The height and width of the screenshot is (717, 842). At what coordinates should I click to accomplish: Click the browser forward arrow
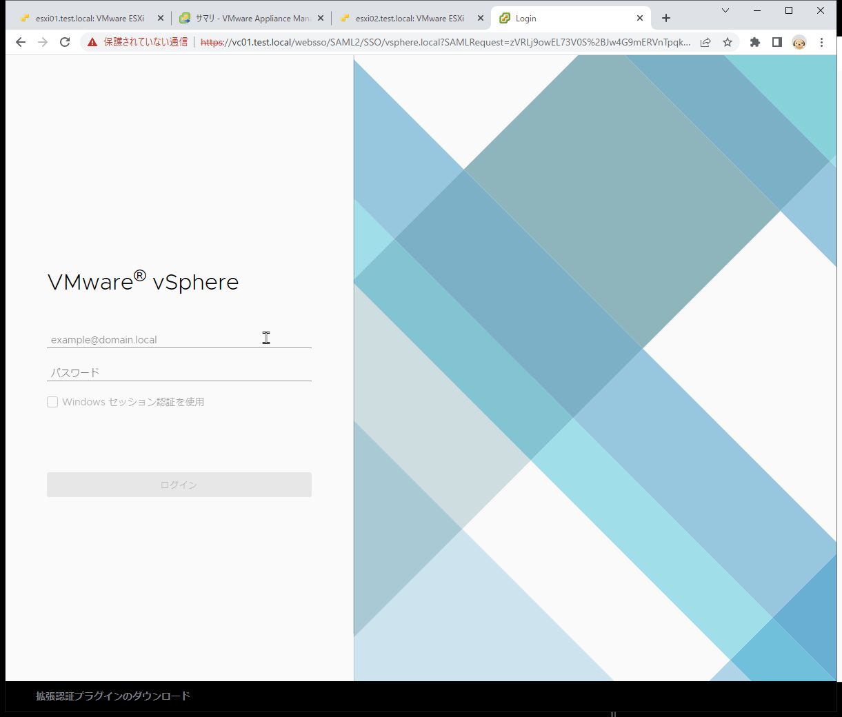click(43, 42)
